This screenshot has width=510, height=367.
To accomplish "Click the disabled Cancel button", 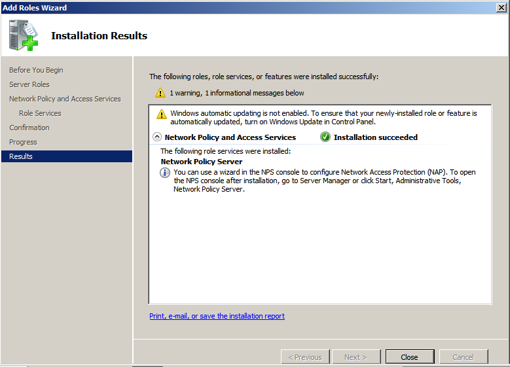I will (463, 357).
